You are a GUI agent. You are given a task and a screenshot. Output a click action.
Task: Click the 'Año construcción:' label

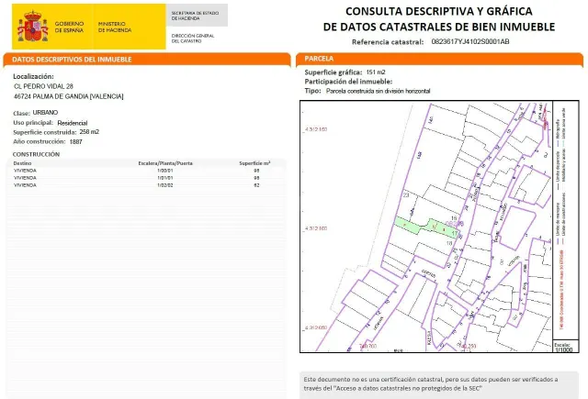[39, 141]
